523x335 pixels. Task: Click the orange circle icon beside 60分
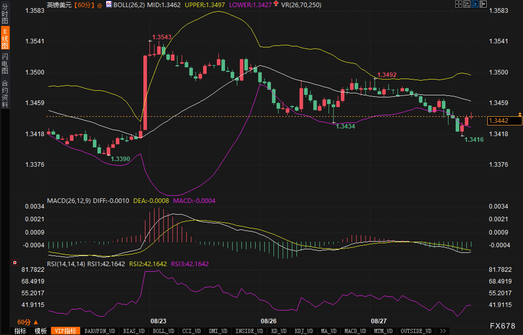[x=100, y=5]
